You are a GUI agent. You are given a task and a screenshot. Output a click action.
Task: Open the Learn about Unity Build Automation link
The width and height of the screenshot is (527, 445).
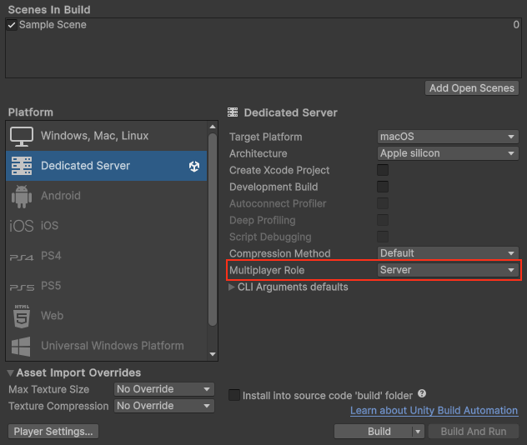click(x=434, y=411)
